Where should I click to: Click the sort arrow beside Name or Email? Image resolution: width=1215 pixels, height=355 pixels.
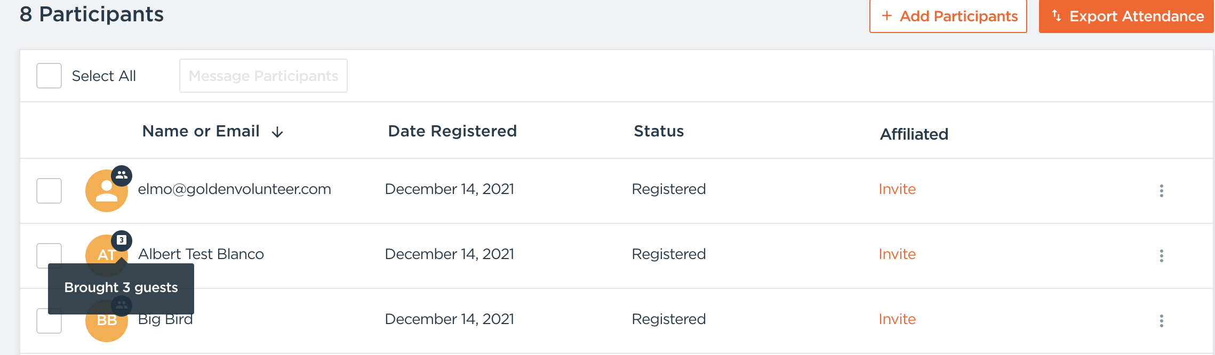[277, 132]
